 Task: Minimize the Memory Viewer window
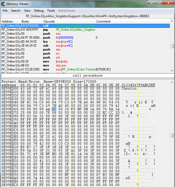pyautogui.click(x=152, y=3)
